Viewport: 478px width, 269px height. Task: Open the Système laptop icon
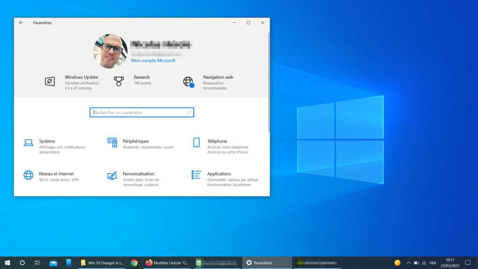click(x=28, y=143)
